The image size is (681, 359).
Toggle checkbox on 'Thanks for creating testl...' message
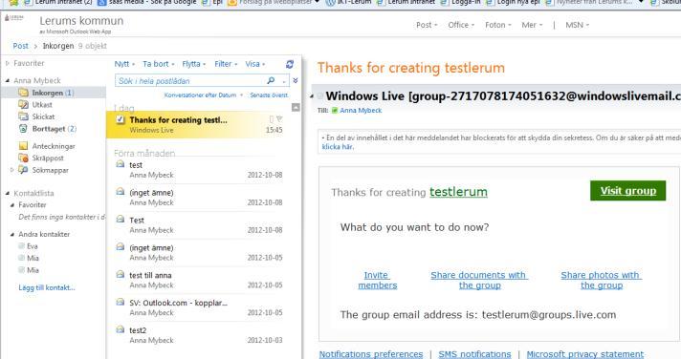[x=121, y=119]
